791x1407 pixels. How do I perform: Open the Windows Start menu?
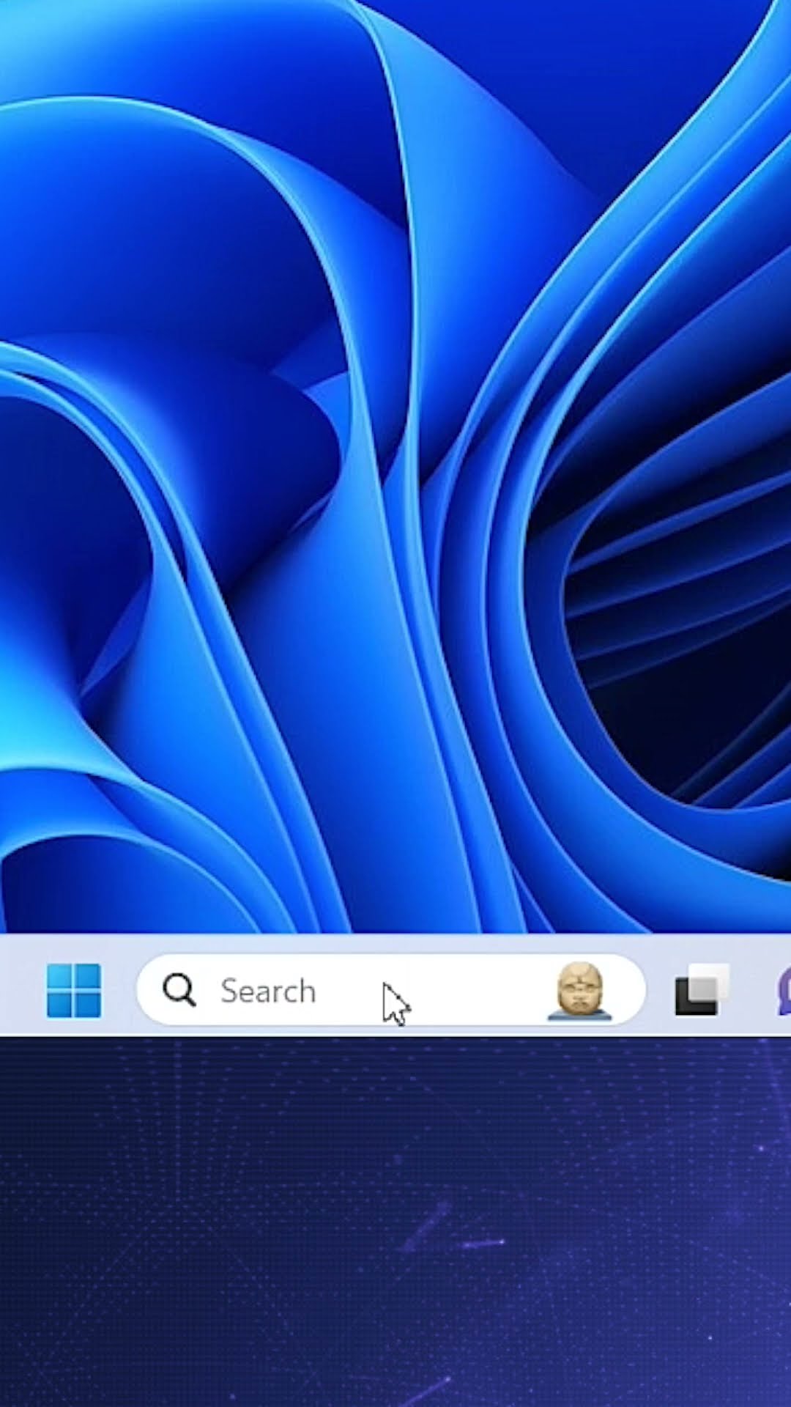click(74, 991)
